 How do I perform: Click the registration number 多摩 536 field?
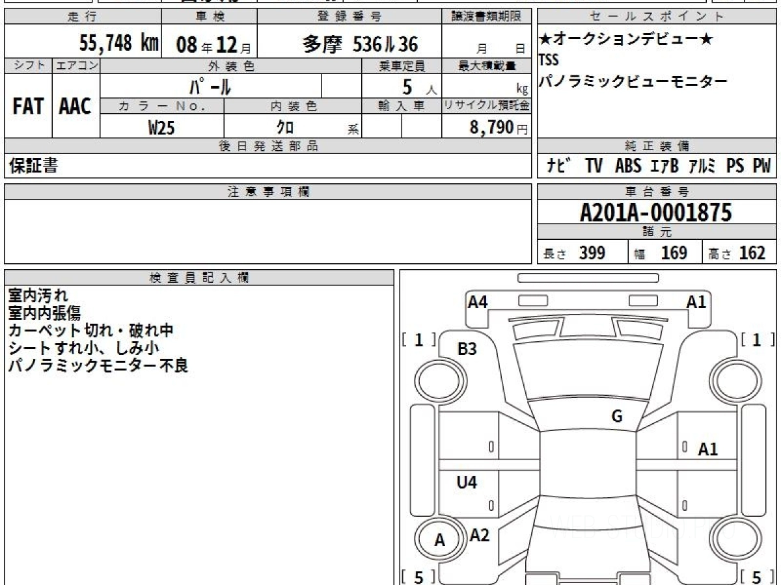pos(360,44)
